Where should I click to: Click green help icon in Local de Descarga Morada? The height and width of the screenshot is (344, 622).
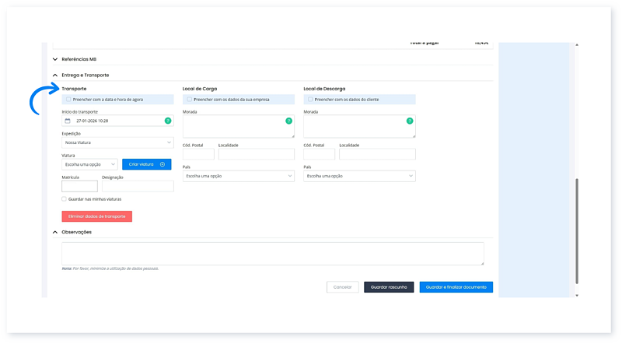point(409,121)
